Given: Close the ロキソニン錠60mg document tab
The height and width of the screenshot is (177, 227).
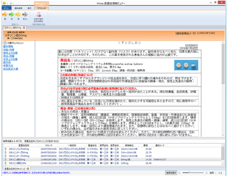Looking at the screenshot, I should (x=24, y=28).
